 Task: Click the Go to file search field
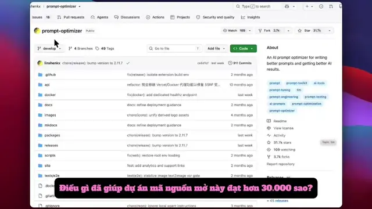tap(174, 49)
